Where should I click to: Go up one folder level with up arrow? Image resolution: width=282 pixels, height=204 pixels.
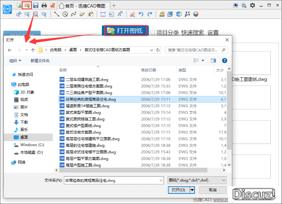[33, 50]
